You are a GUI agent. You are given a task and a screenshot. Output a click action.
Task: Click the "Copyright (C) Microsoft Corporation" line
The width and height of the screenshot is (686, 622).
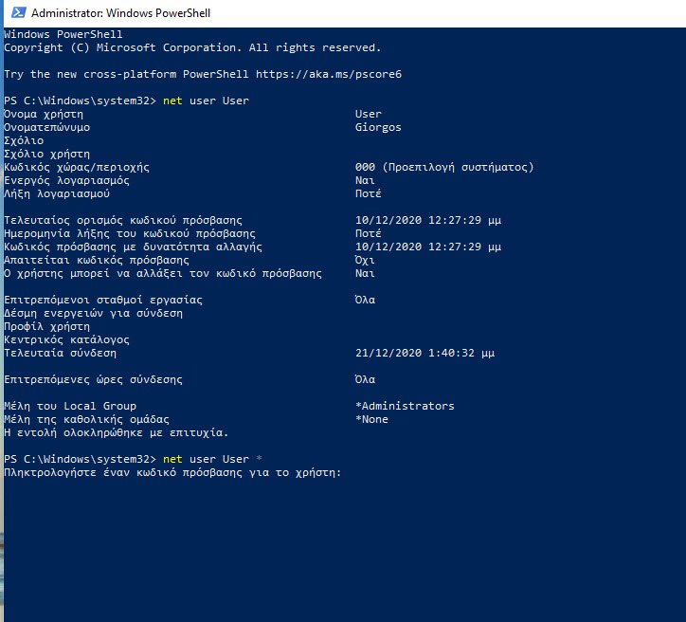tap(192, 47)
